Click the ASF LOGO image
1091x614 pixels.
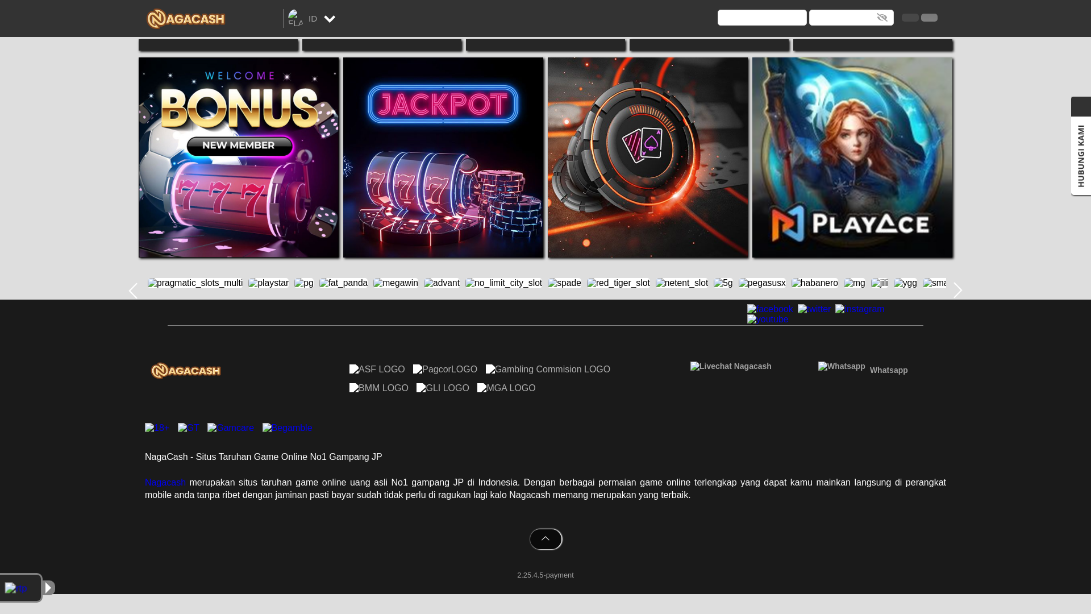tap(377, 370)
